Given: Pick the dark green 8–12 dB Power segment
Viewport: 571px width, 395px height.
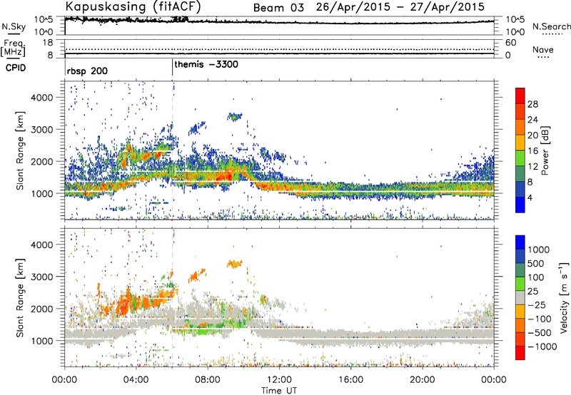Looking at the screenshot, I should click(x=520, y=173).
